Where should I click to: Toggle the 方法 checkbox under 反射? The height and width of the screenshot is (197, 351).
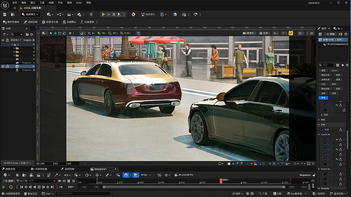(x=322, y=130)
